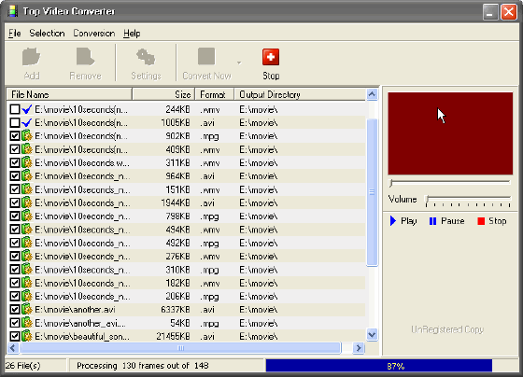Sort by the Format column header
This screenshot has height=377, width=523.
[x=215, y=94]
